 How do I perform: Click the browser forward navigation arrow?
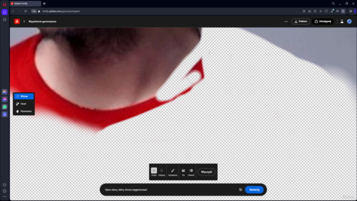click(20, 11)
